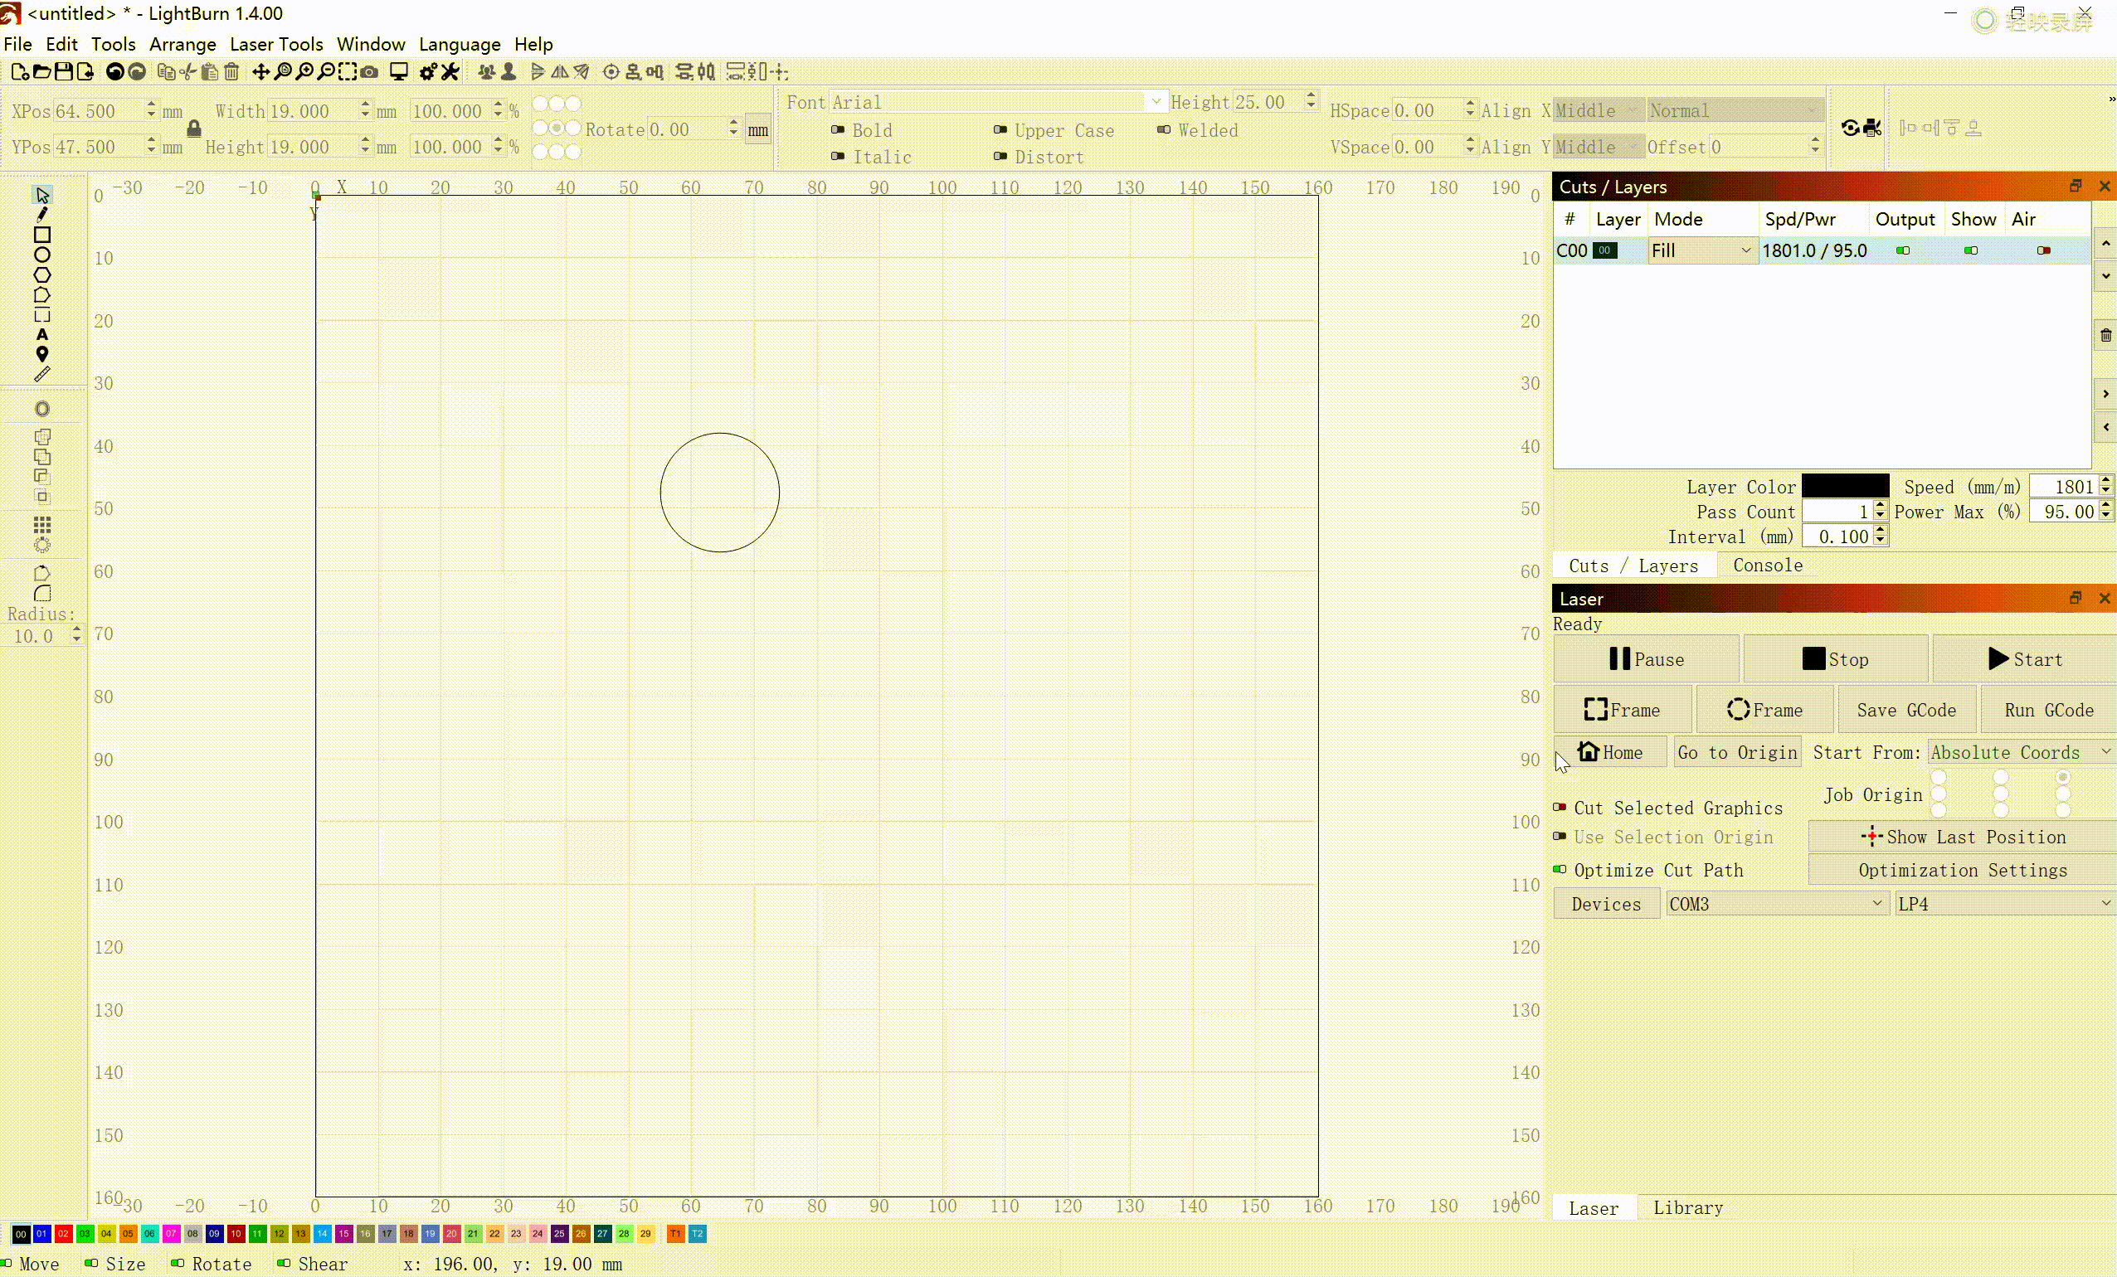Expand the Start From Absolute Coords dropdown

(x=2020, y=752)
